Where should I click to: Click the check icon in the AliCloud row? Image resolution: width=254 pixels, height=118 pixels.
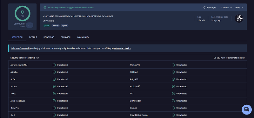[x=173, y=72]
